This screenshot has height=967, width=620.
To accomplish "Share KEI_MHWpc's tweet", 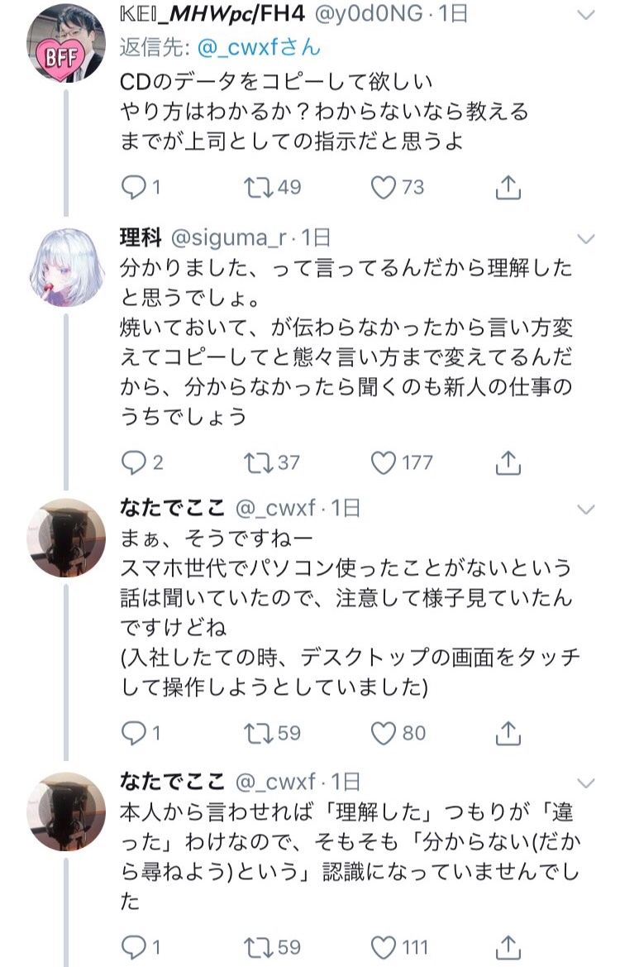I will pos(508,189).
